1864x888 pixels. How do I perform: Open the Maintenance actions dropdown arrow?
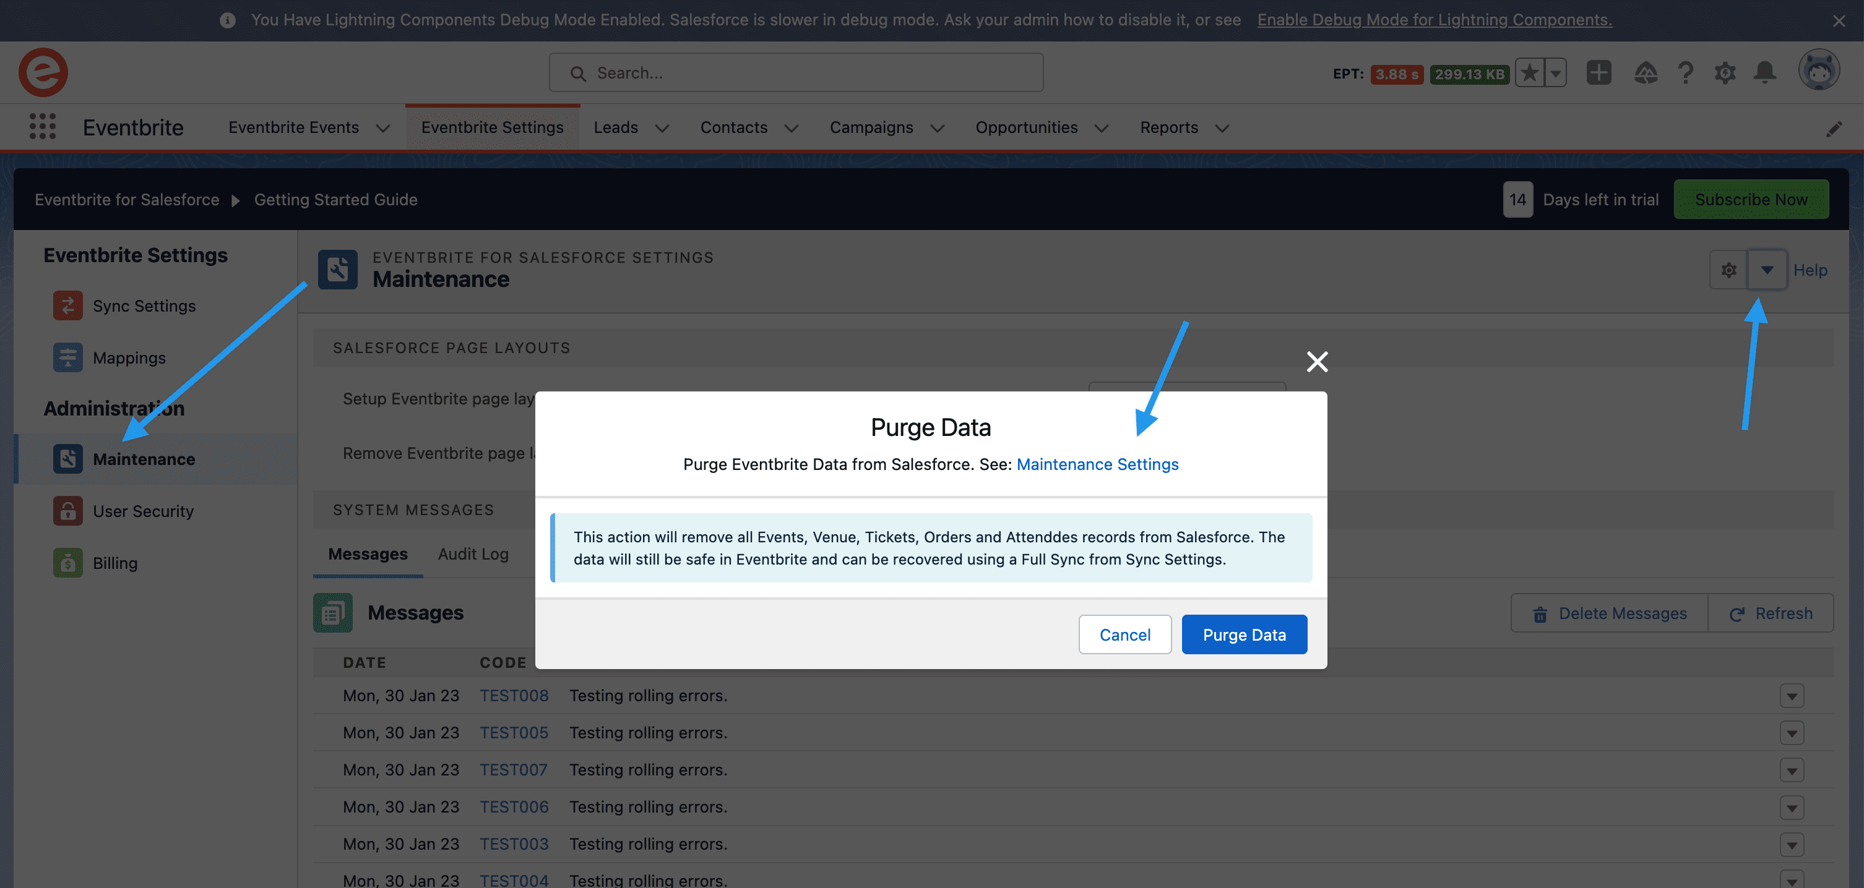coord(1767,270)
